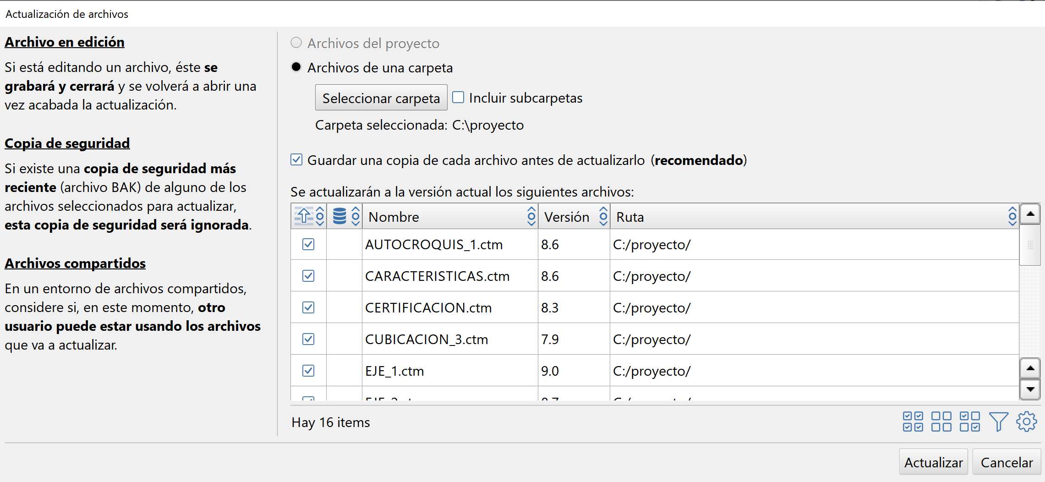Uncheck Guardar una copia de cada archivo
This screenshot has width=1045, height=482.
[x=296, y=159]
